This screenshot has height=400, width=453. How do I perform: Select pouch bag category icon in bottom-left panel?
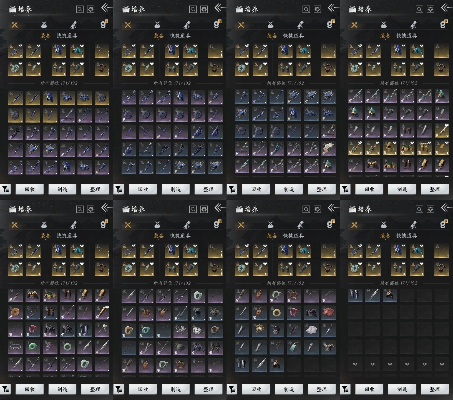point(44,225)
